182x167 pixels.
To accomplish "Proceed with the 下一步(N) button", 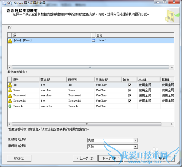I will click(x=111, y=158).
